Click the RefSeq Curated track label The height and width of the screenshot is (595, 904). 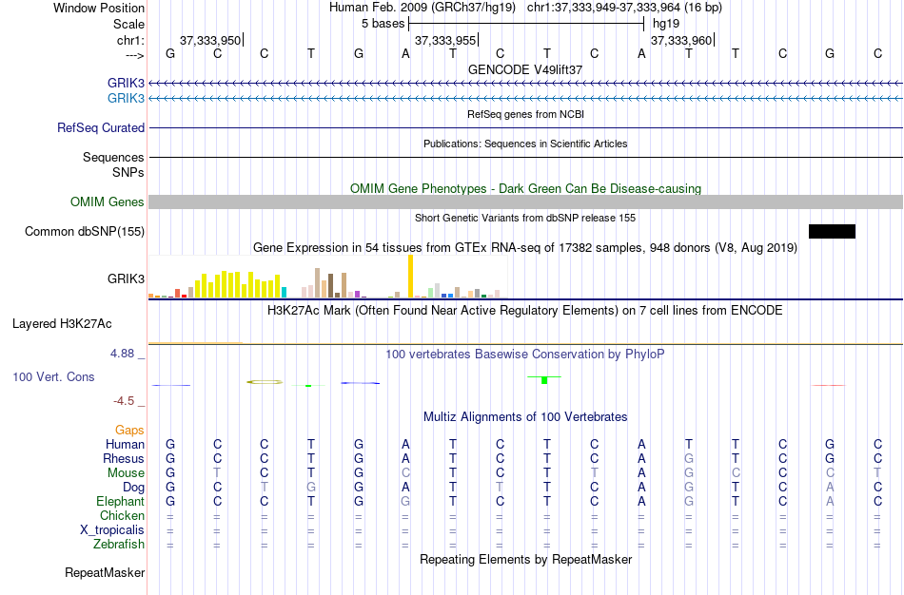point(101,128)
